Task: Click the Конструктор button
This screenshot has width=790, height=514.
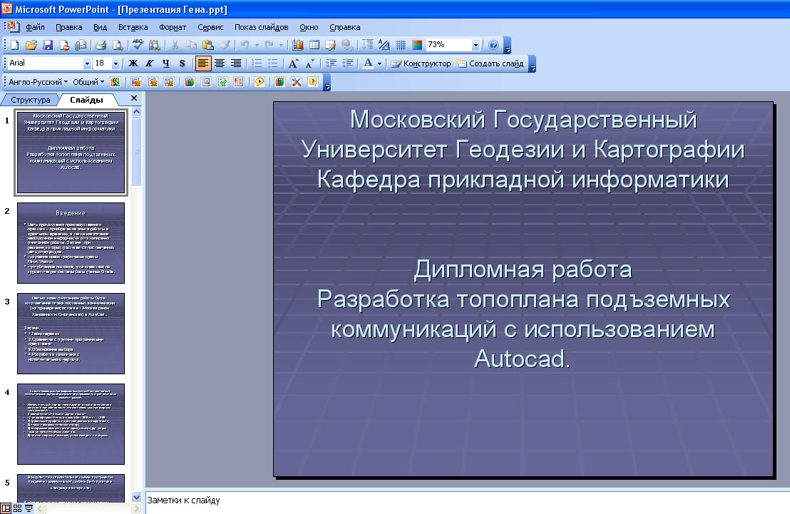Action: pos(421,63)
